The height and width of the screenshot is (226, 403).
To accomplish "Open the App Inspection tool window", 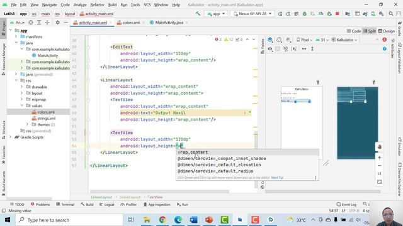I will pyautogui.click(x=157, y=204).
